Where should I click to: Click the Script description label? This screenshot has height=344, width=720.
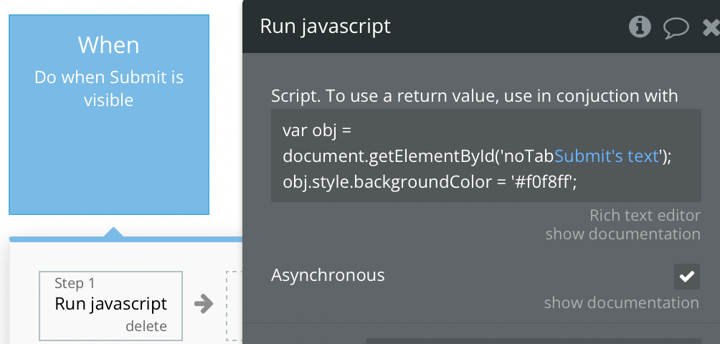tap(474, 96)
